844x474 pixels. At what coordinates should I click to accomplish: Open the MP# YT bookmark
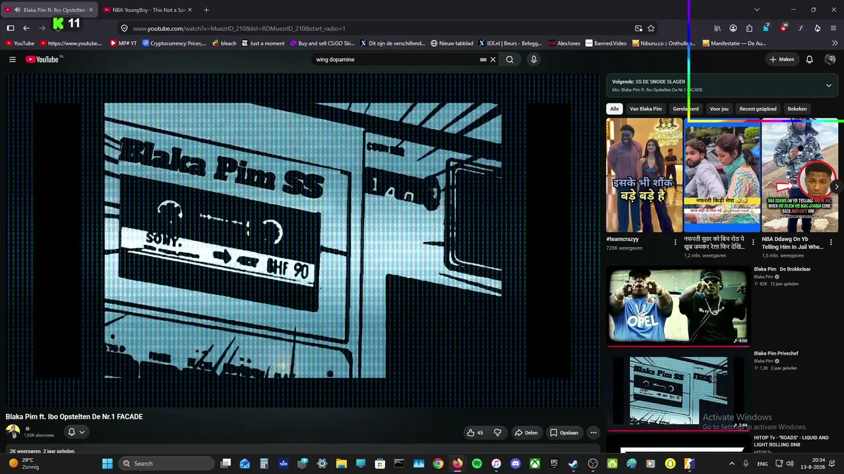pyautogui.click(x=123, y=43)
